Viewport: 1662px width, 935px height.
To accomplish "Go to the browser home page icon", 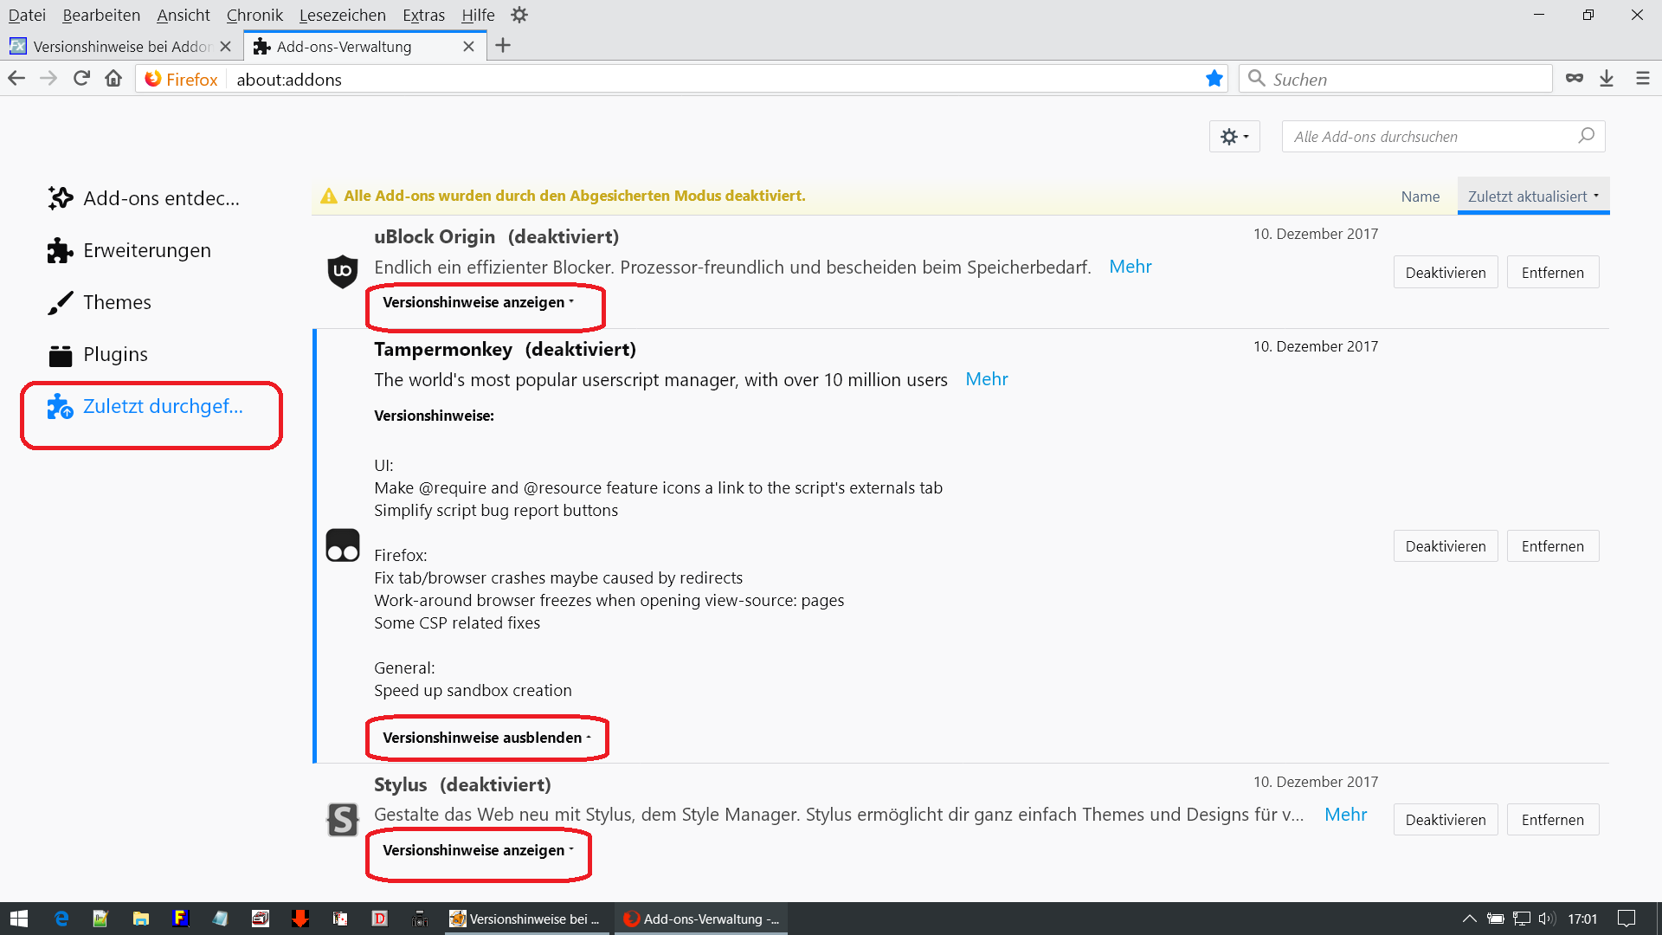I will [113, 79].
